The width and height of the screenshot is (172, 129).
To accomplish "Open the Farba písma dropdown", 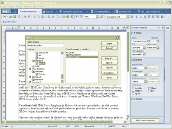I will click(158, 48).
